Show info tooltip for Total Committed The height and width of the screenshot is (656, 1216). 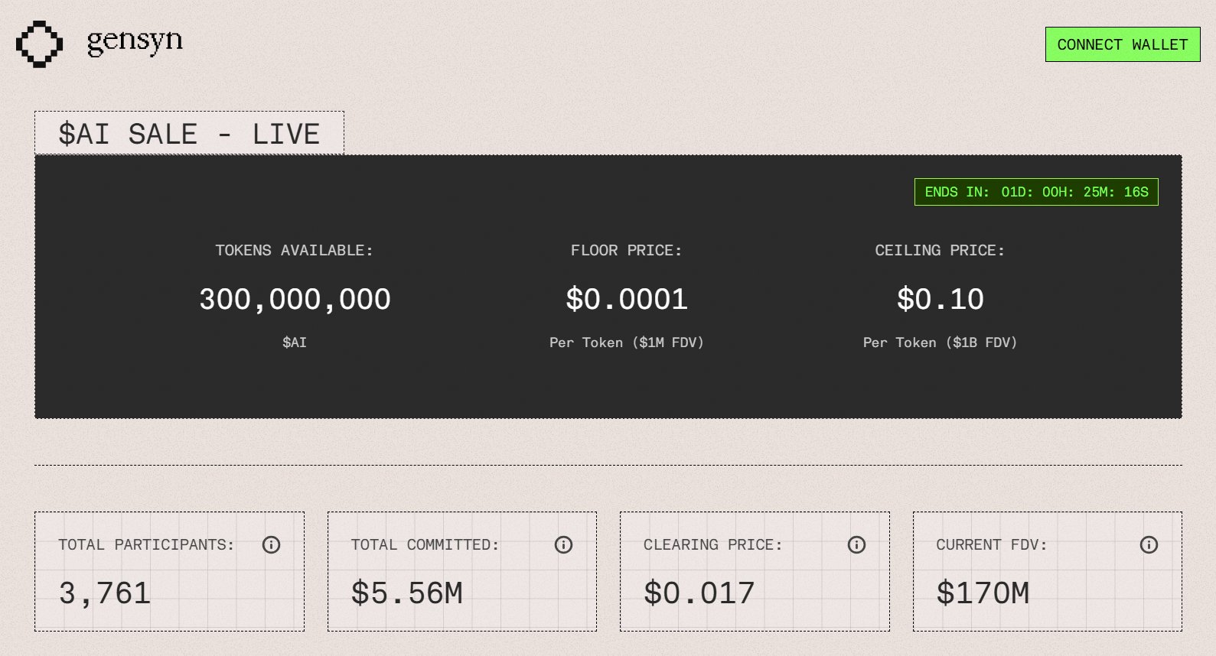click(x=563, y=544)
